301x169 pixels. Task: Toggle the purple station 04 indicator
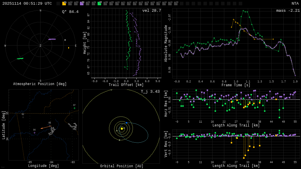82,4
